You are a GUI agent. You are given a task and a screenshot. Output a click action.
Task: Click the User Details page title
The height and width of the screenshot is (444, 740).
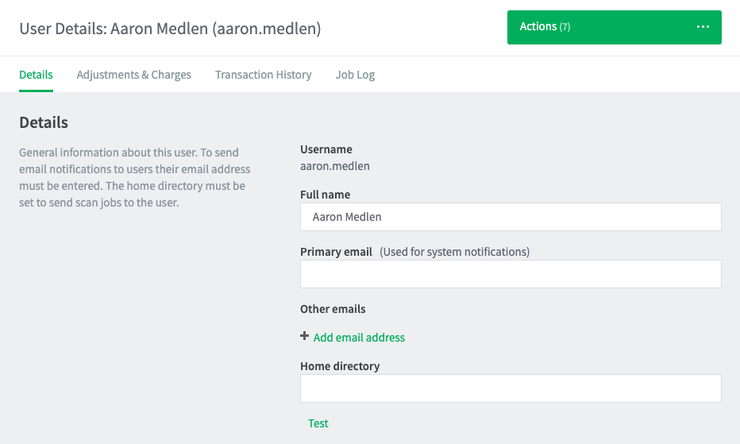tap(170, 29)
